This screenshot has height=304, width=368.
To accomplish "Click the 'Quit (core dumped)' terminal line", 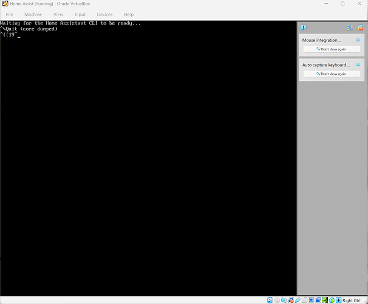I will [x=29, y=29].
